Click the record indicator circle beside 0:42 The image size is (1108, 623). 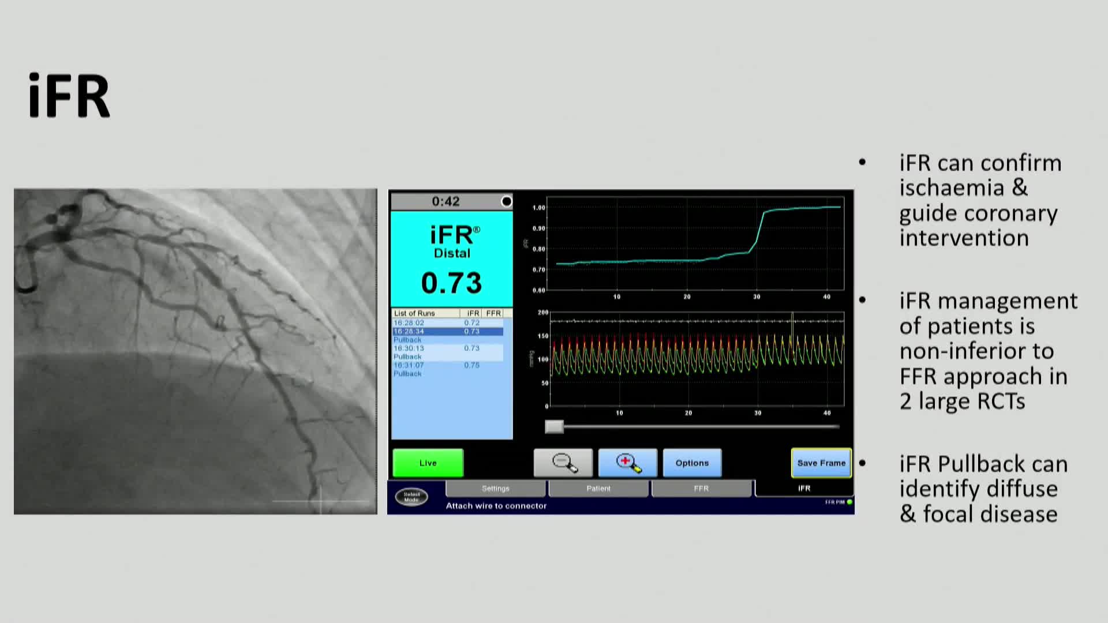pyautogui.click(x=506, y=201)
